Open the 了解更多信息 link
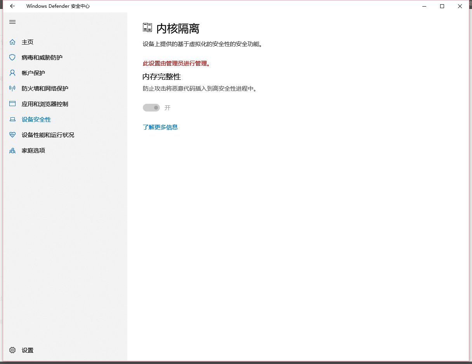The height and width of the screenshot is (364, 472). [x=160, y=127]
